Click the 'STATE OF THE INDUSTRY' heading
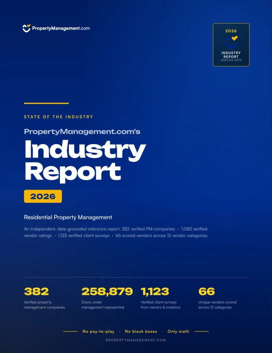The width and height of the screenshot is (272, 353). 58,117
